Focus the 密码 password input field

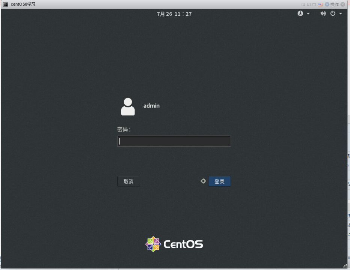(x=174, y=141)
